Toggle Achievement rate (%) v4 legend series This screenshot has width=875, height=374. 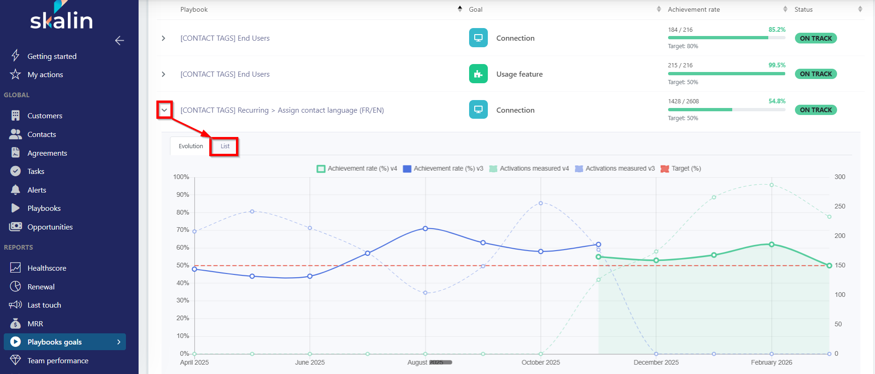(357, 169)
